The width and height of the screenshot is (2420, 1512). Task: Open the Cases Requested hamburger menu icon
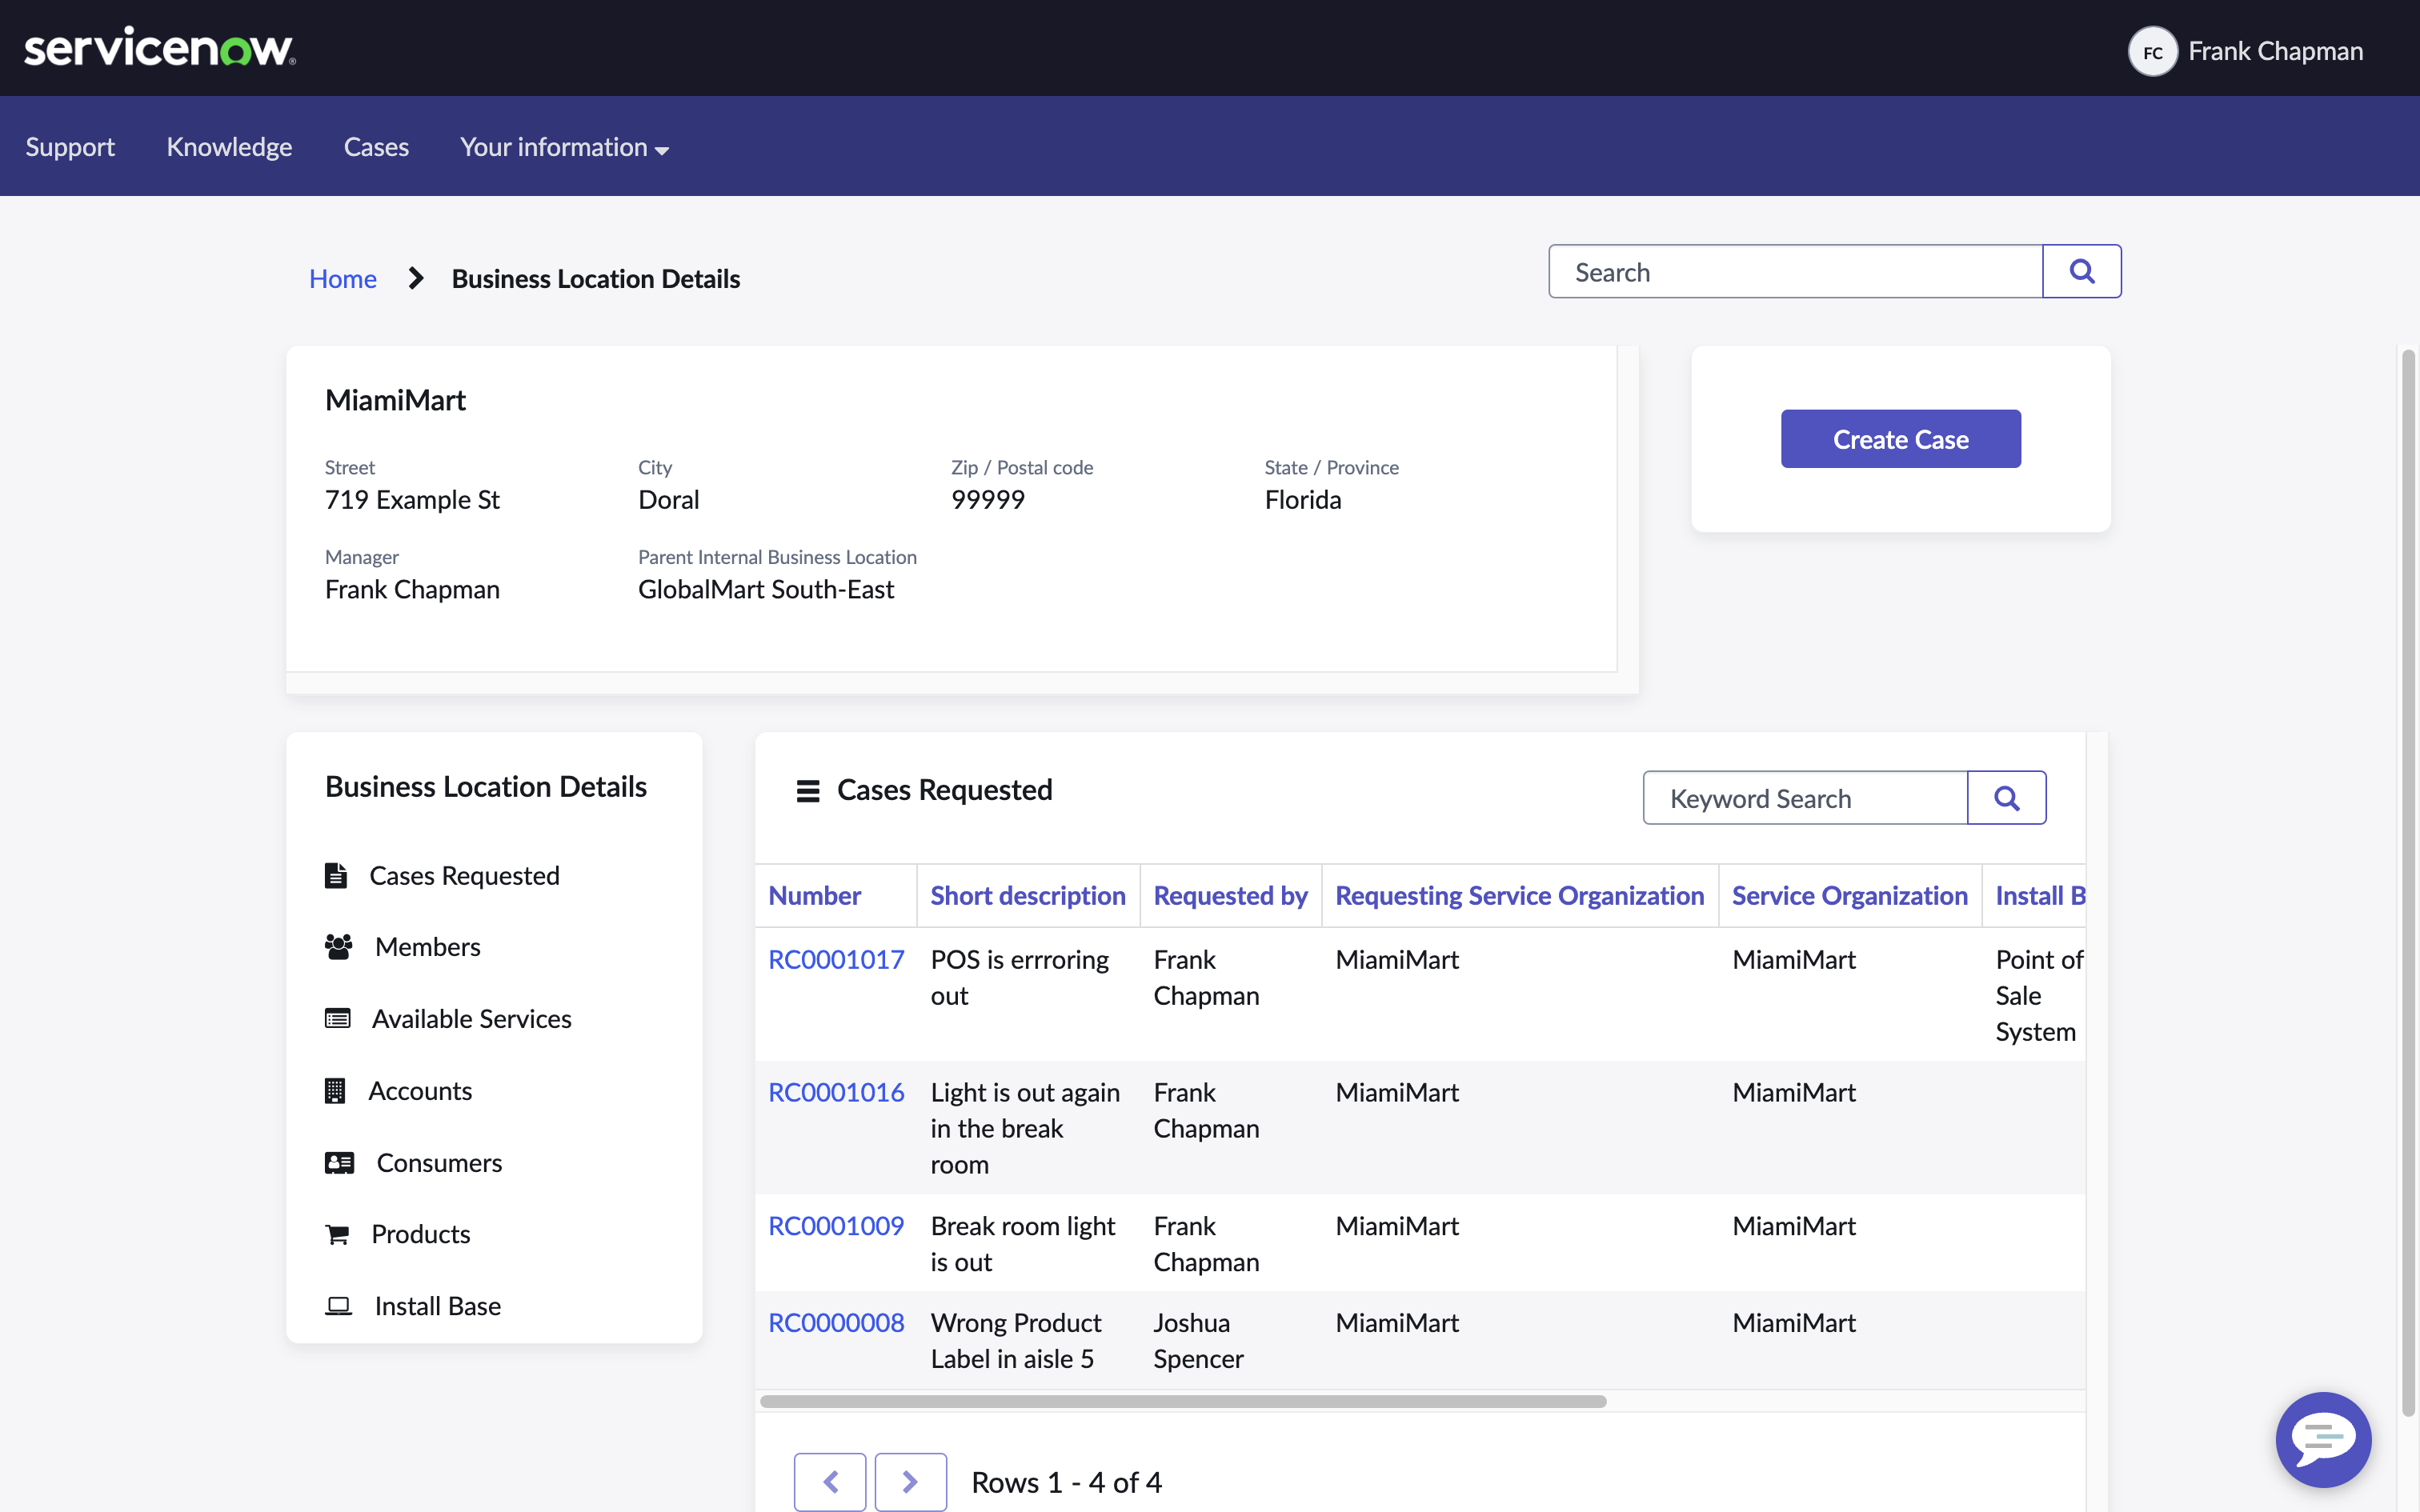coord(808,791)
